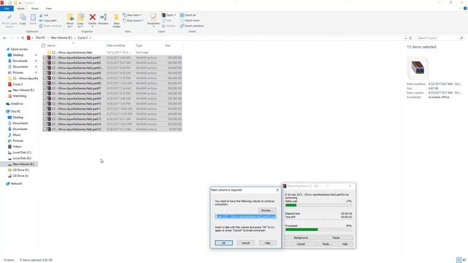Click the file progress bar at 17%

pyautogui.click(x=319, y=205)
